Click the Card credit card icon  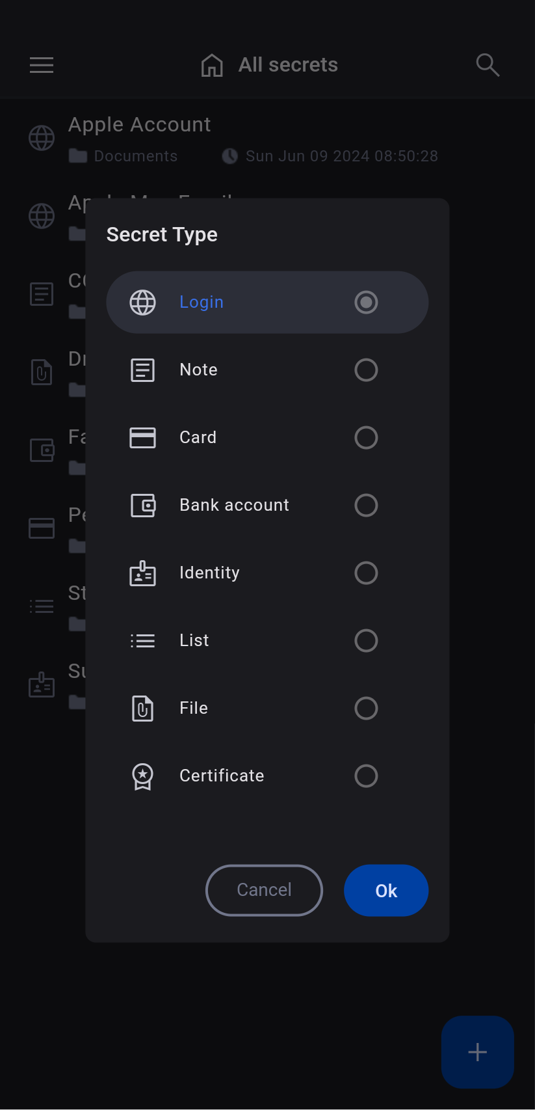coord(142,438)
